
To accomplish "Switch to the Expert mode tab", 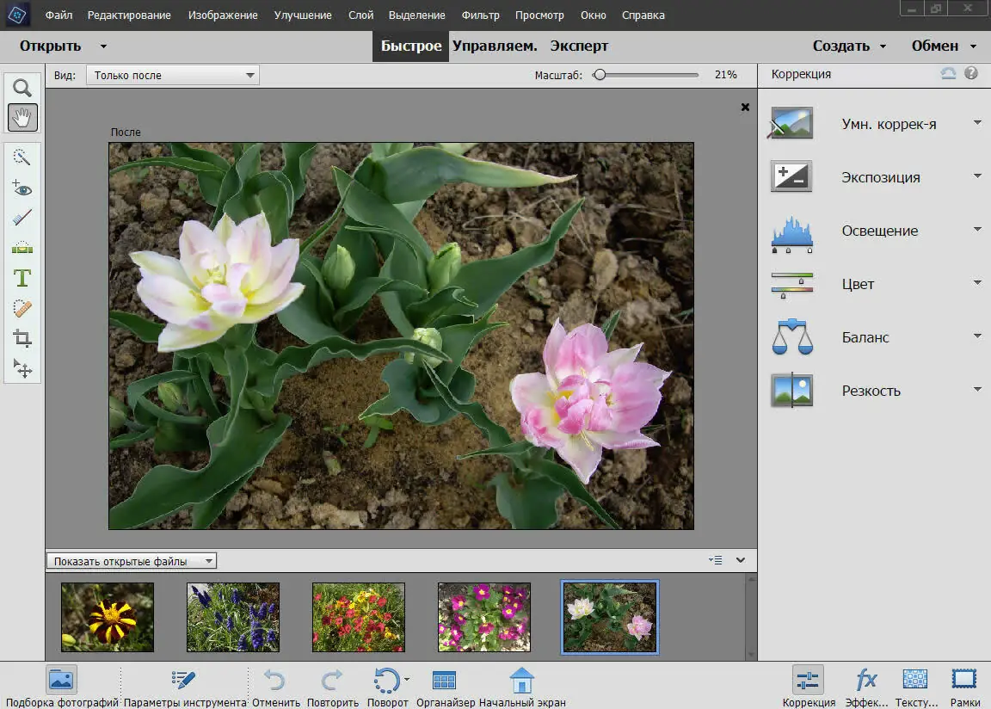I will pos(579,46).
